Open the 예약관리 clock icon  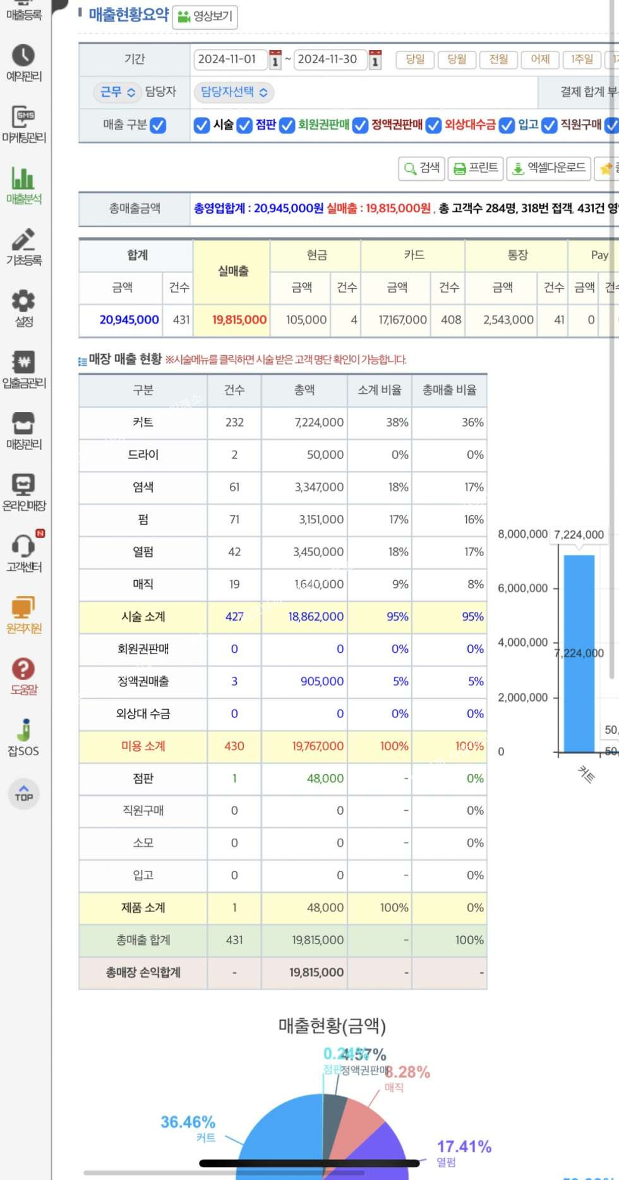click(23, 56)
